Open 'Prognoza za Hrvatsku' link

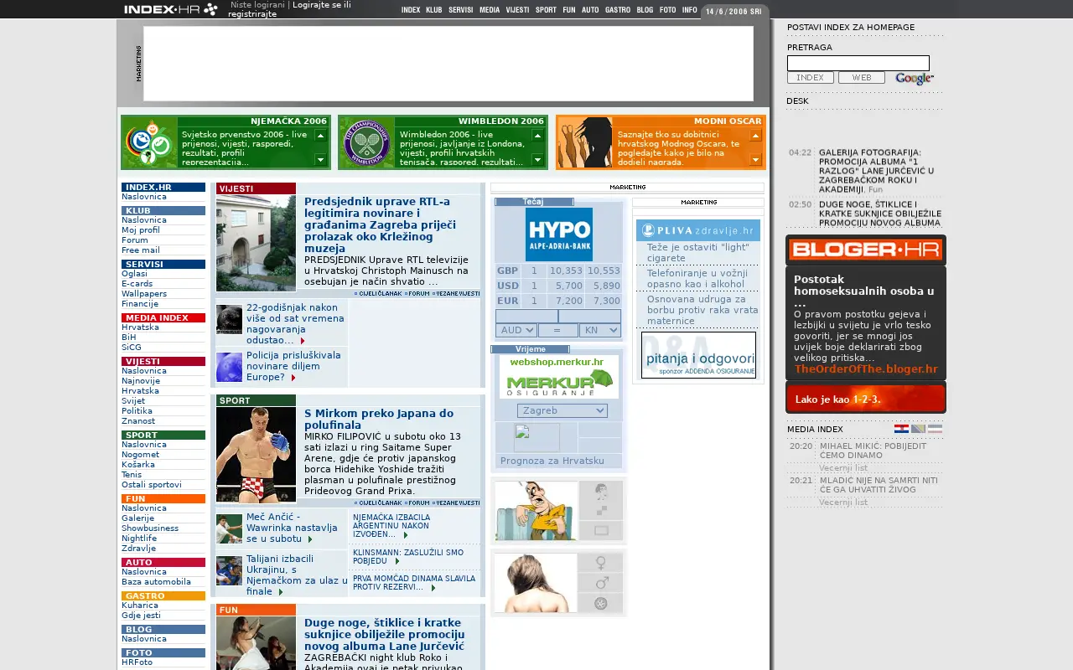point(552,461)
